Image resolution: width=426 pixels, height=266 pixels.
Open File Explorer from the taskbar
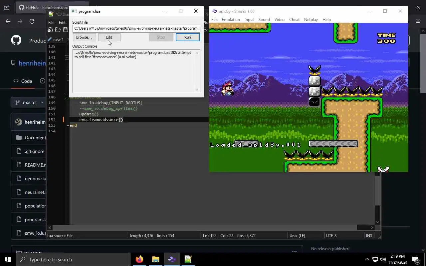click(155, 259)
